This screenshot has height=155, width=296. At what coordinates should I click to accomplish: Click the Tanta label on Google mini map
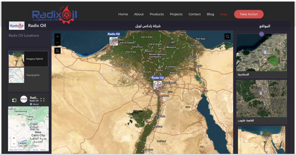pyautogui.click(x=30, y=117)
